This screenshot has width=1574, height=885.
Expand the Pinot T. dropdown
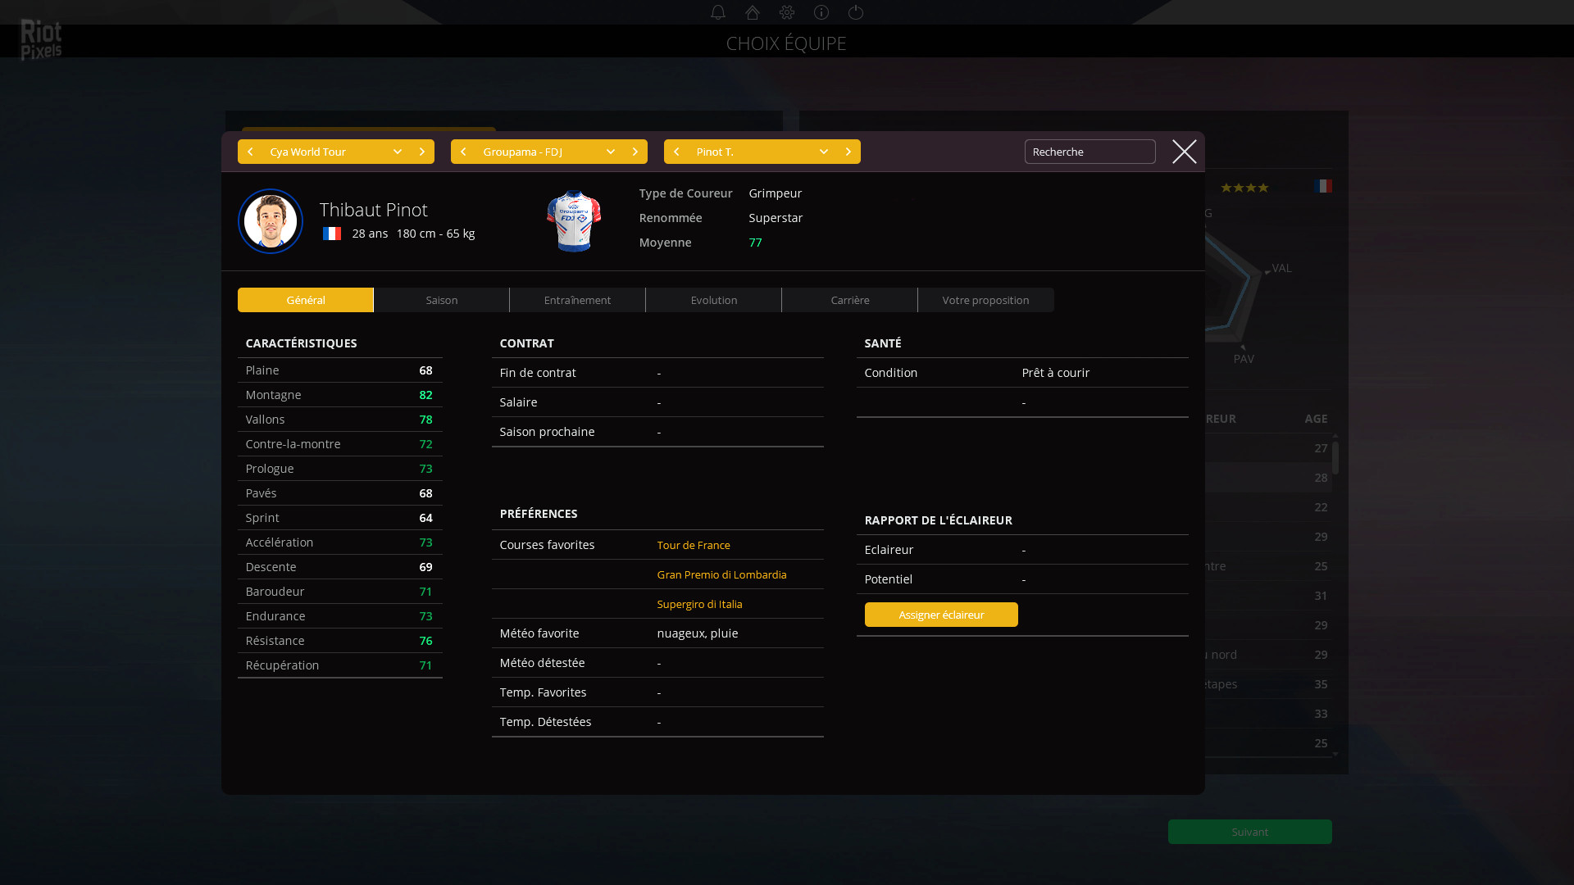click(823, 152)
